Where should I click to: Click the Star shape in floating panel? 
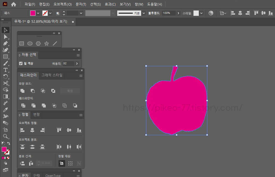[x=47, y=43]
